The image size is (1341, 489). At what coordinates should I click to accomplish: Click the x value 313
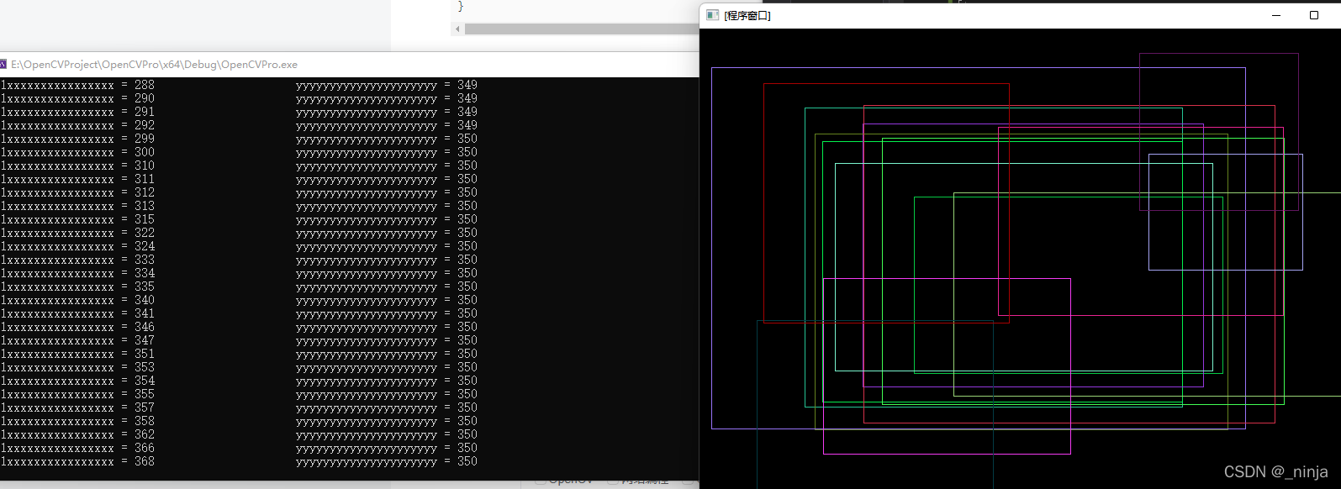tap(145, 206)
